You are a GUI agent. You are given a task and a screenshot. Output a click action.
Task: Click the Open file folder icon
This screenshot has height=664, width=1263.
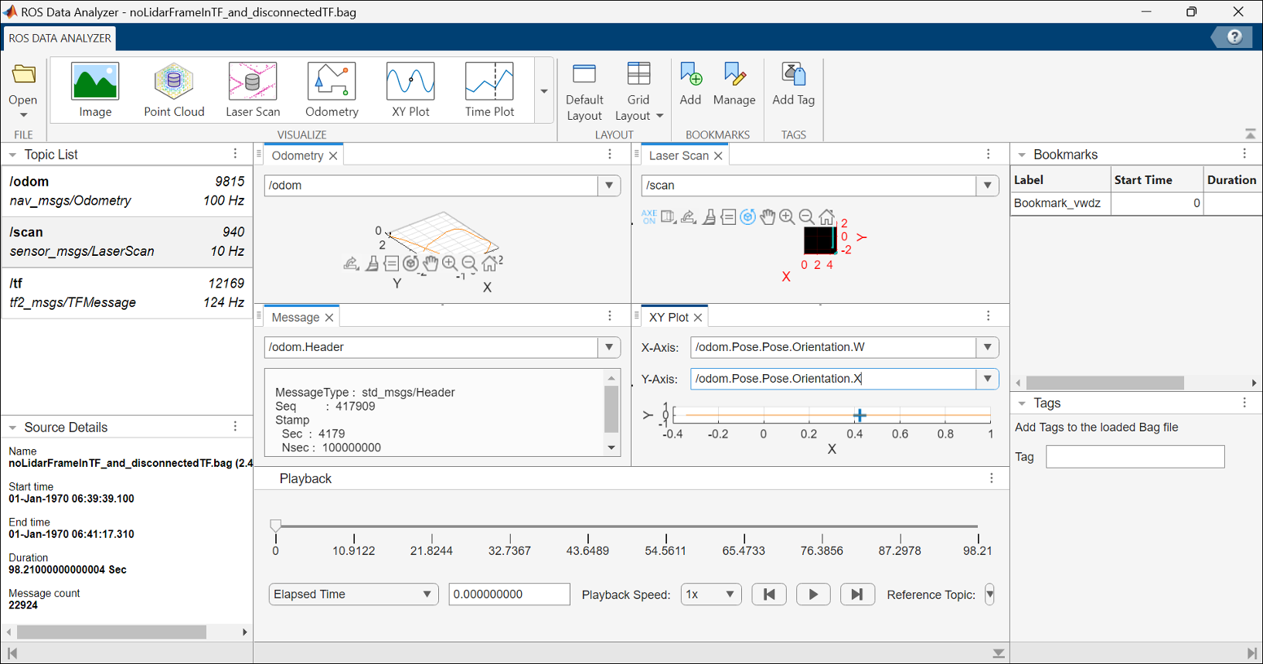23,75
